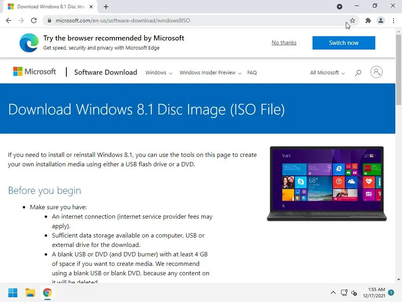Screen dimensions: 402x302
Task: Open Chrome profile avatar menu
Action: pyautogui.click(x=381, y=20)
